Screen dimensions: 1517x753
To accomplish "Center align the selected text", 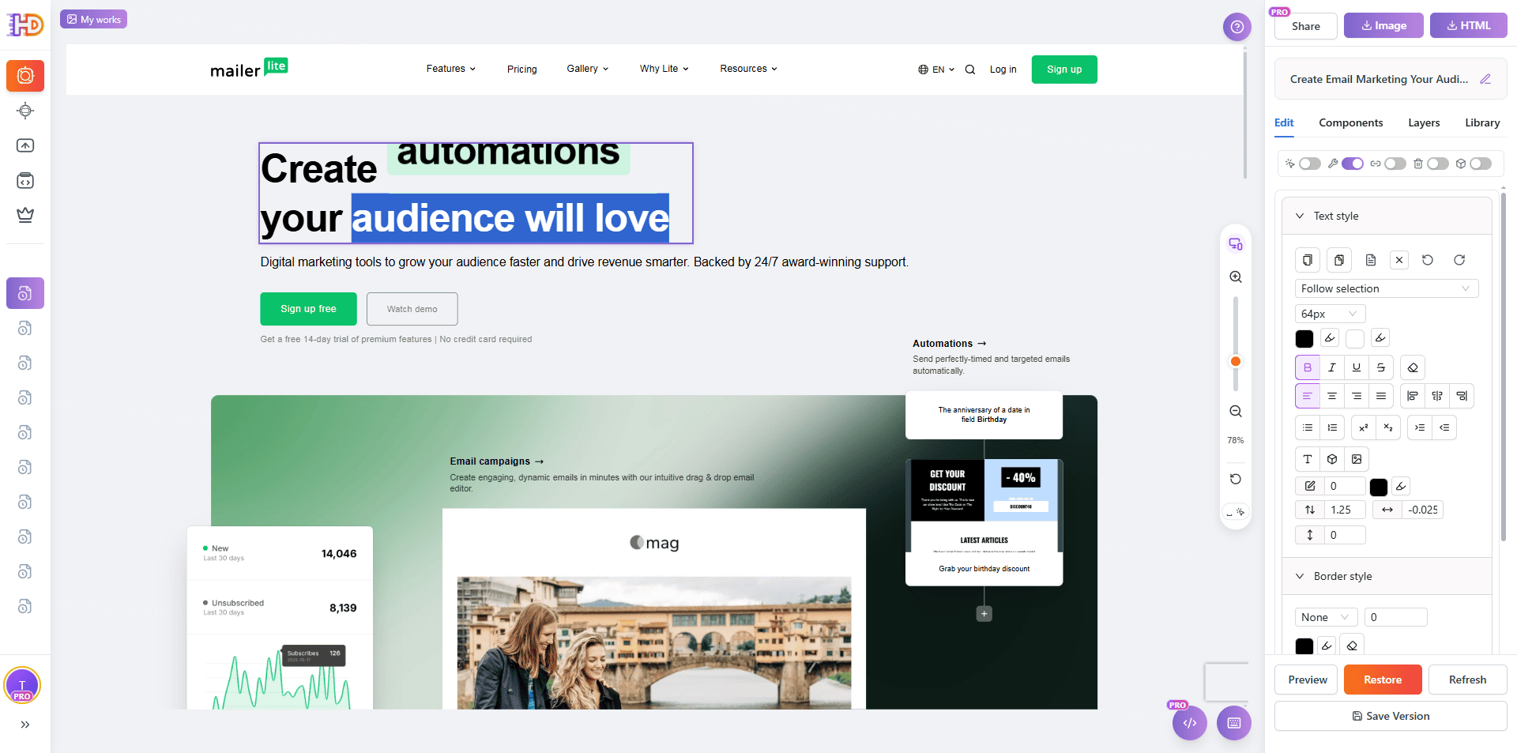I will click(x=1332, y=396).
